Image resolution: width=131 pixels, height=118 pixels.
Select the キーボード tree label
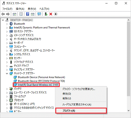pyautogui.click(x=19, y=43)
